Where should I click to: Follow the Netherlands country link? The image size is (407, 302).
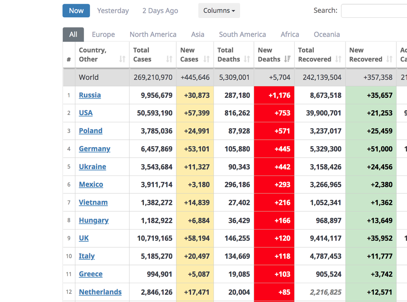[x=100, y=292]
